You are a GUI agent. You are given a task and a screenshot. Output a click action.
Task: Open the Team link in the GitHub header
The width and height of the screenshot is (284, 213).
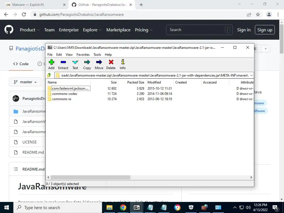[49, 30]
